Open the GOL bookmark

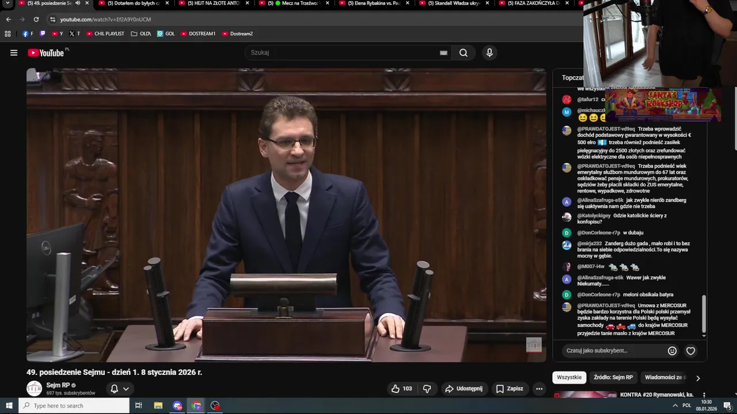(x=166, y=34)
